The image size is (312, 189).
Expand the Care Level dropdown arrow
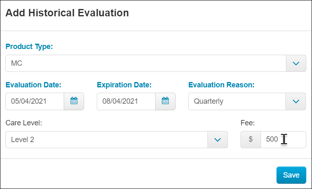coord(218,140)
